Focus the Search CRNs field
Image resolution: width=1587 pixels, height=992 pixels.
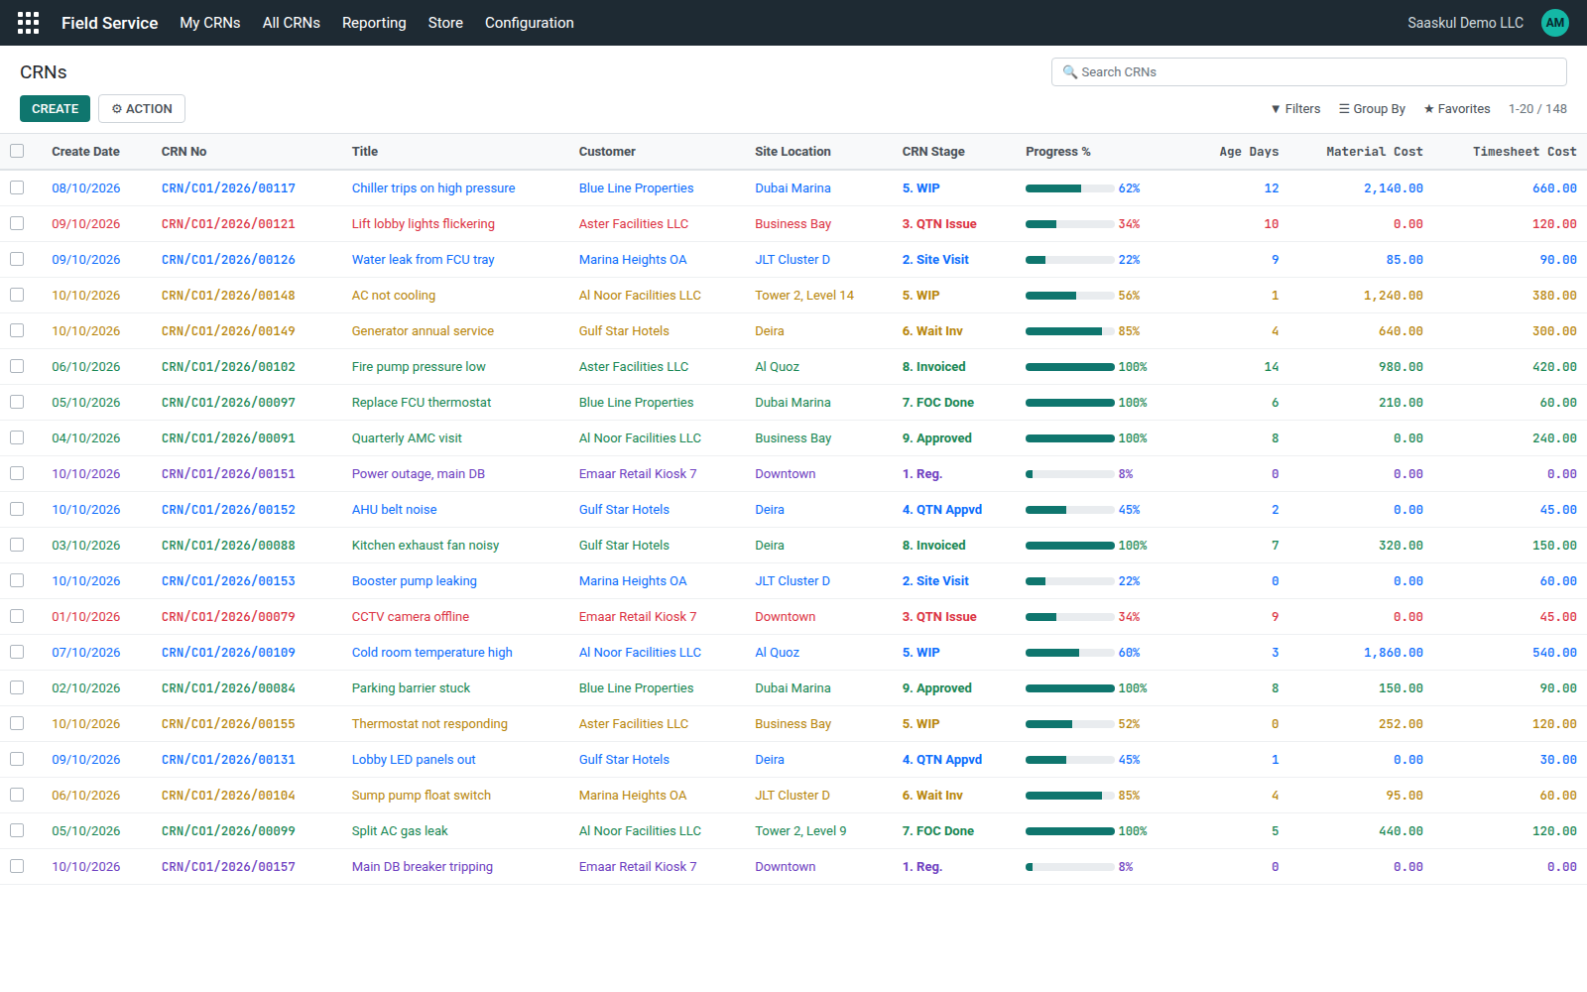[x=1309, y=72]
